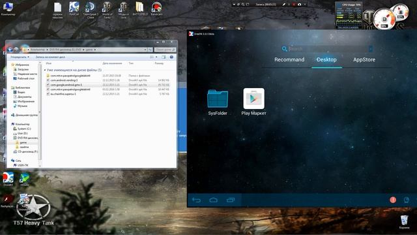417x235 pixels.
Task: Click the Bandicam magnifier icon
Action: point(243,5)
